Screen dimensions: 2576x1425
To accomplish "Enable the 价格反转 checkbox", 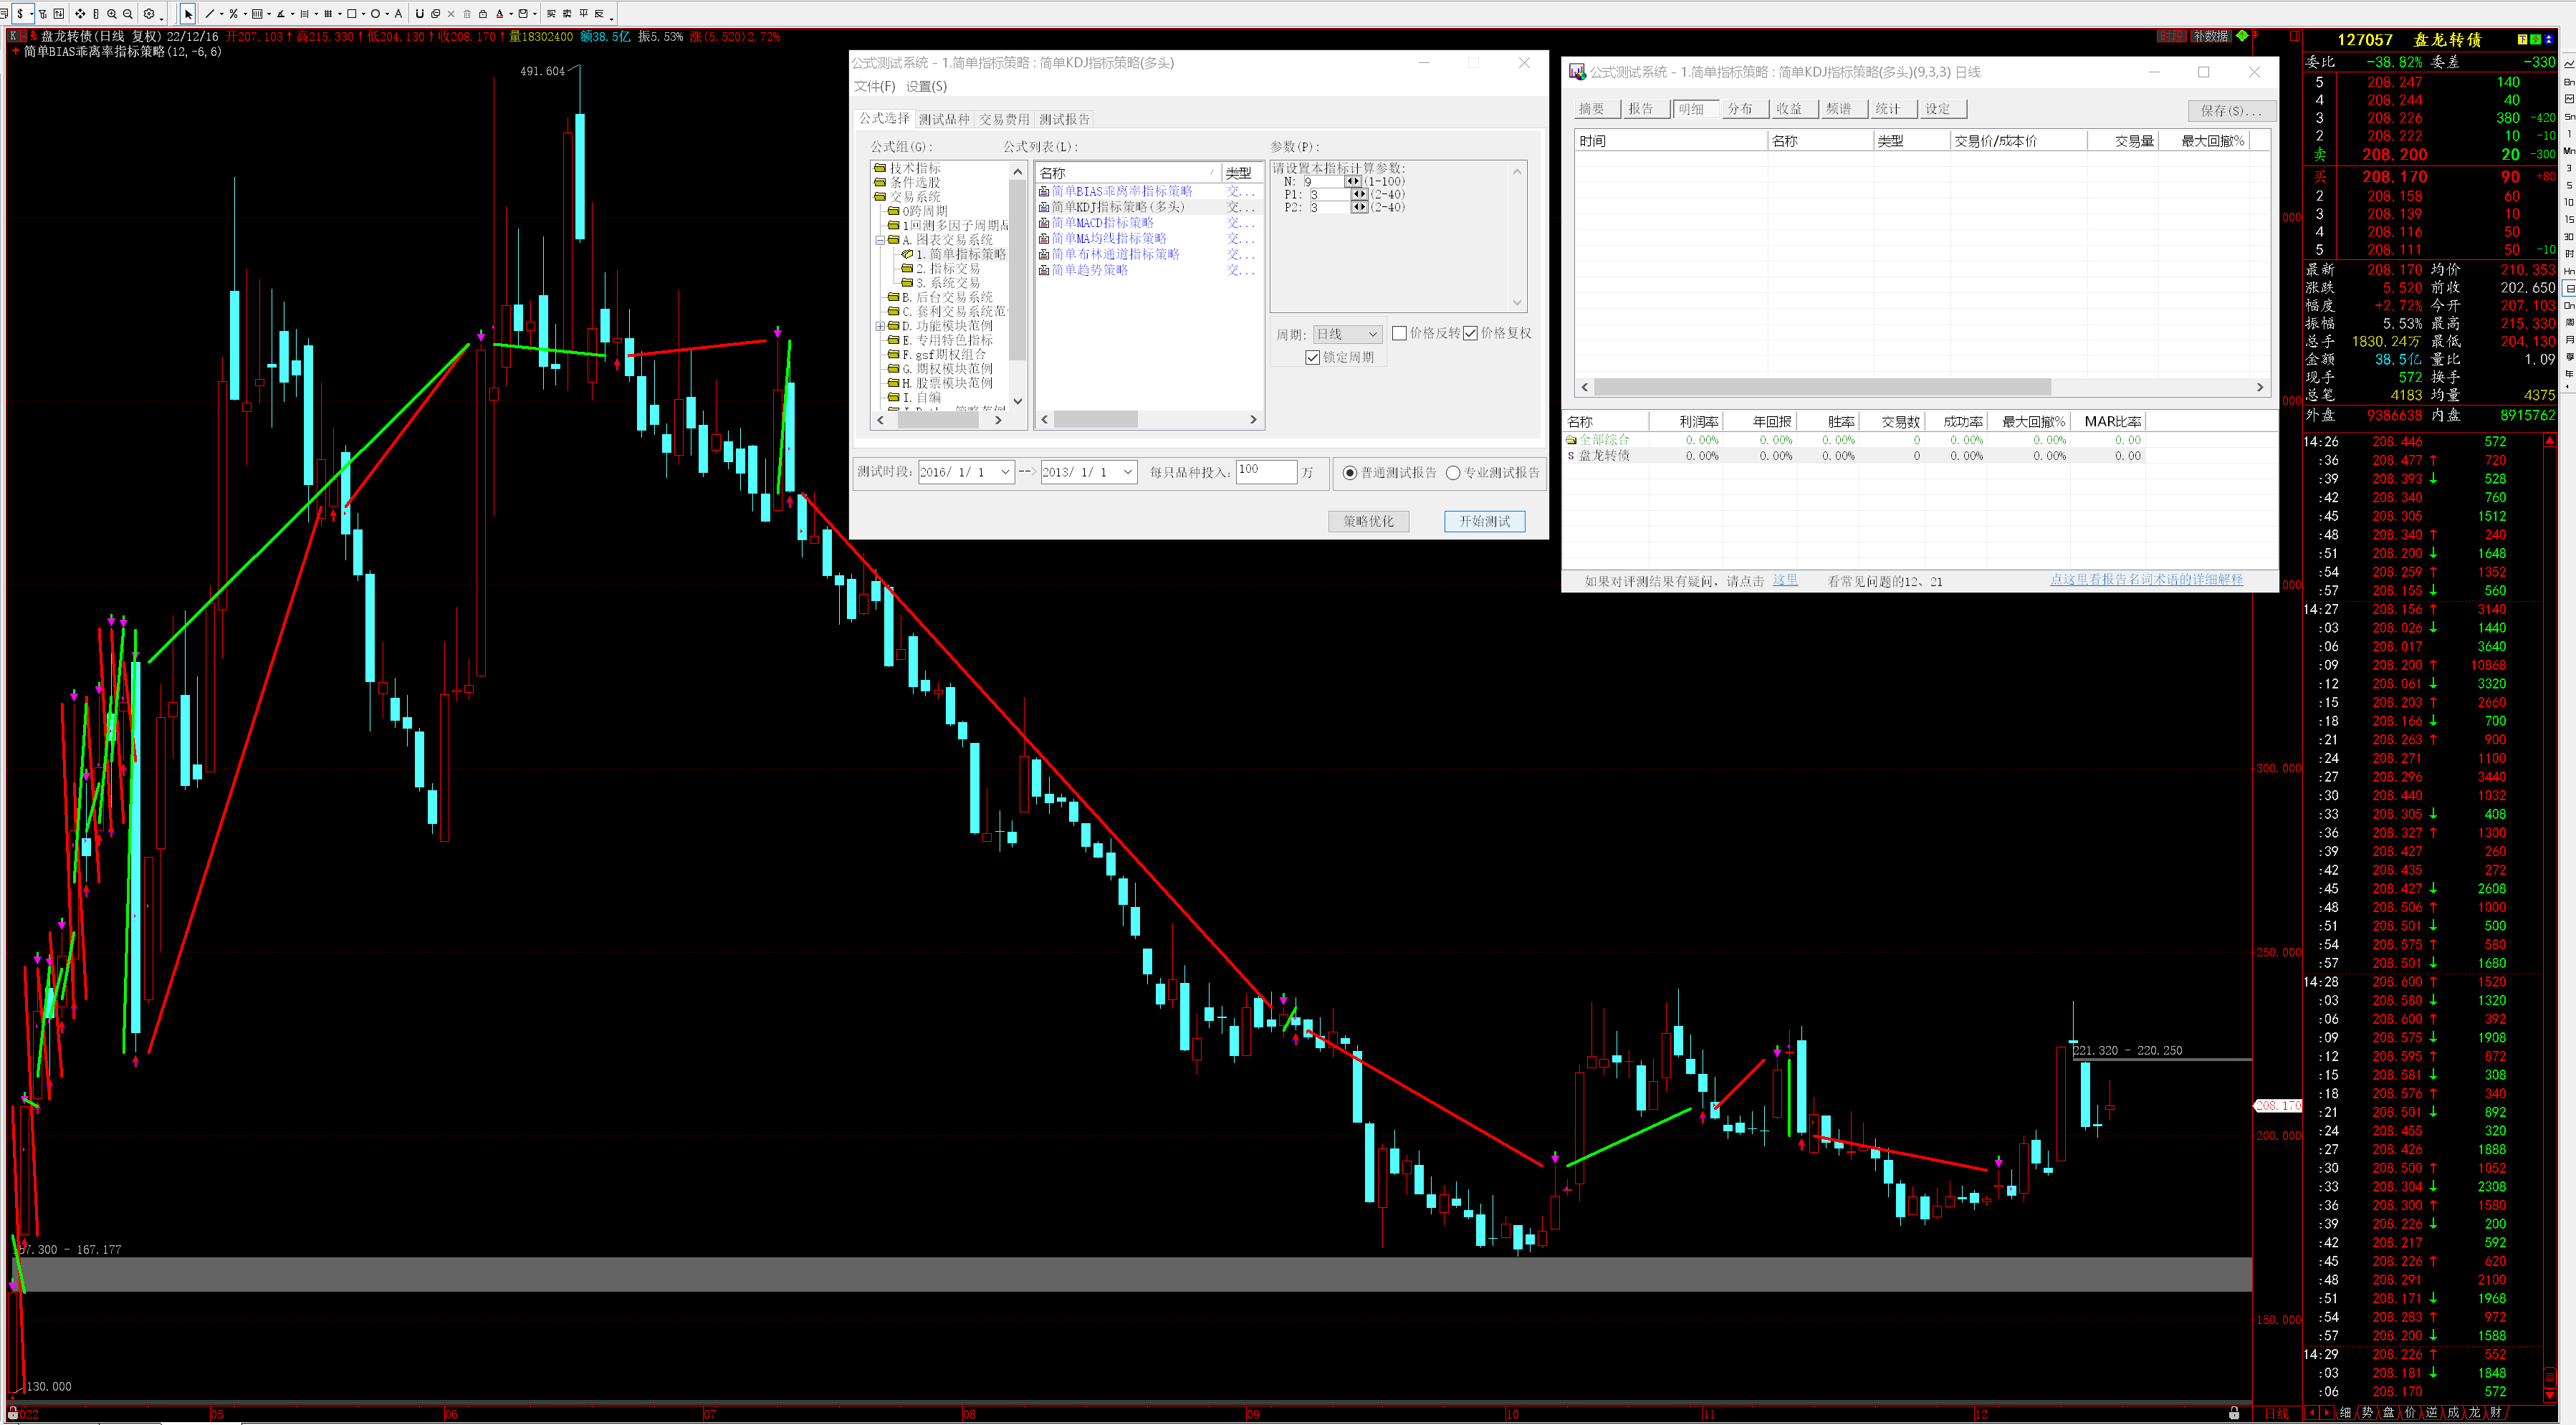I will (x=1399, y=333).
